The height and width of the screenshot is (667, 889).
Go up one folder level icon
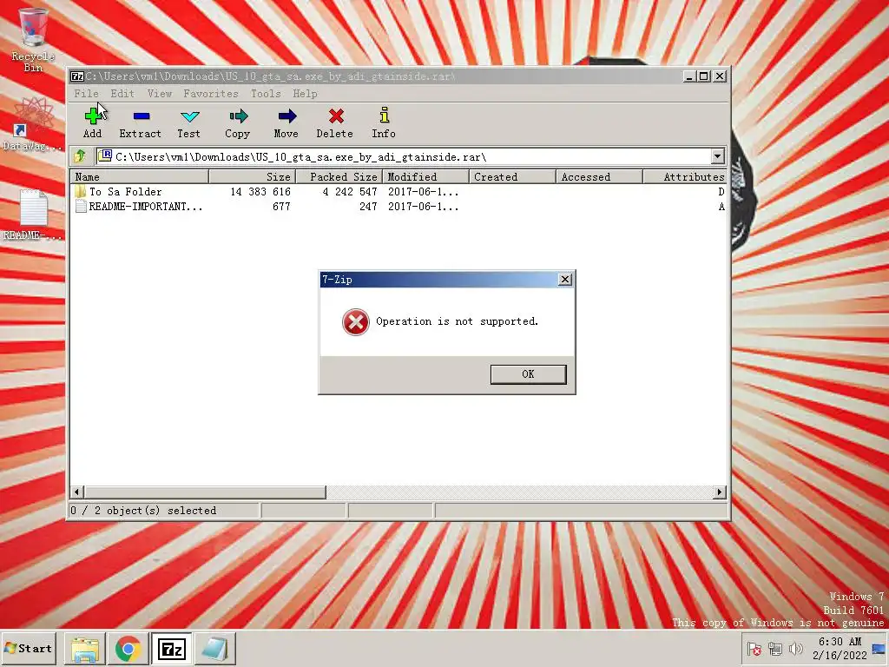click(80, 156)
